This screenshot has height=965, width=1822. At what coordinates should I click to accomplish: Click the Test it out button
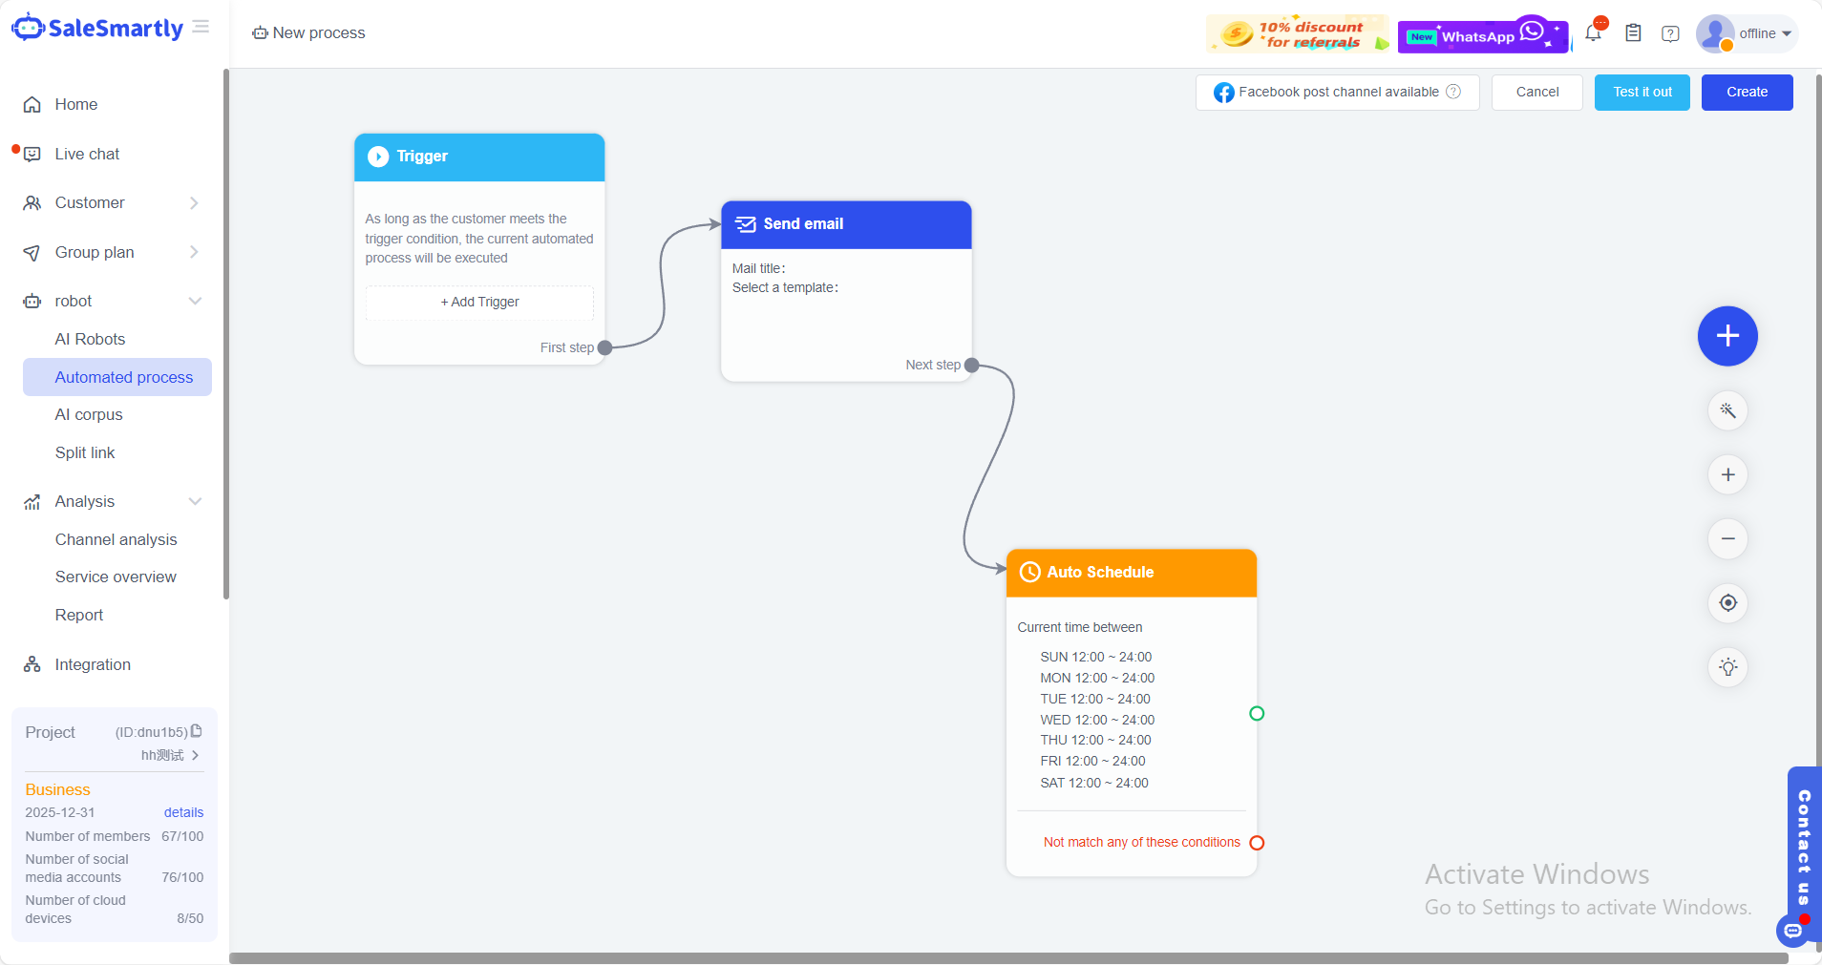point(1641,92)
